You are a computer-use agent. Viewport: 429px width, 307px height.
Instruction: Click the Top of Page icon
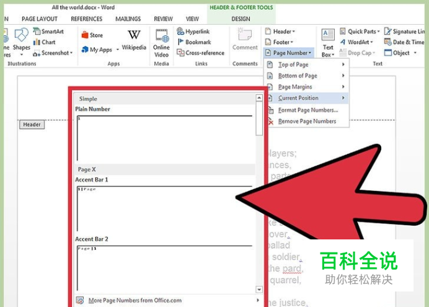(270, 65)
